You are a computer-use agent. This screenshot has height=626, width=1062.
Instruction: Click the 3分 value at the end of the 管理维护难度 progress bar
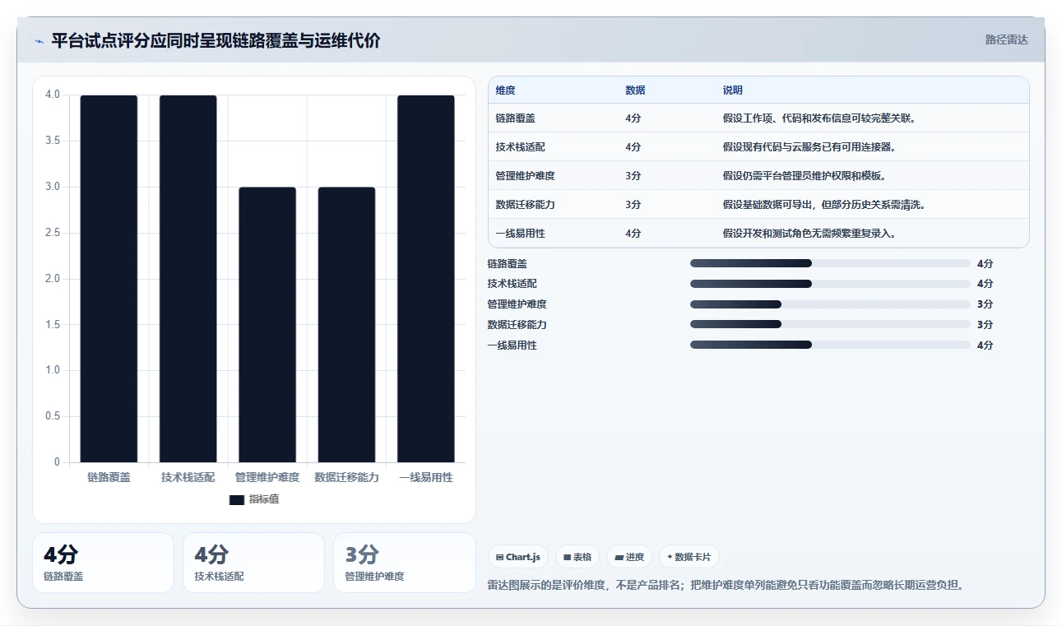(985, 304)
